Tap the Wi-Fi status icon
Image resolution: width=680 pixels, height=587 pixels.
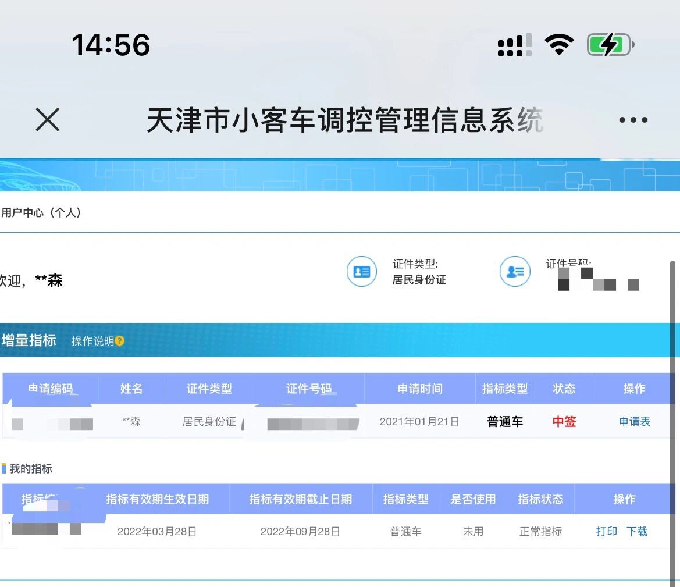tap(559, 44)
